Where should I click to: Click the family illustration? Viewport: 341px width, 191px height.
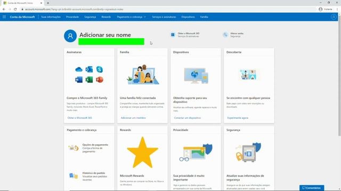143,74
